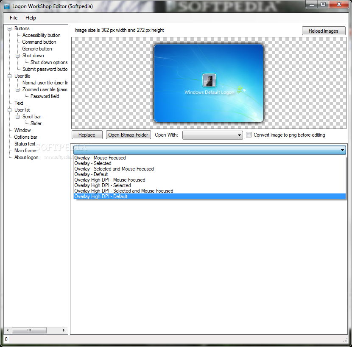Screen dimensions: 352x347
Task: Select the Window tree item
Action: click(22, 130)
